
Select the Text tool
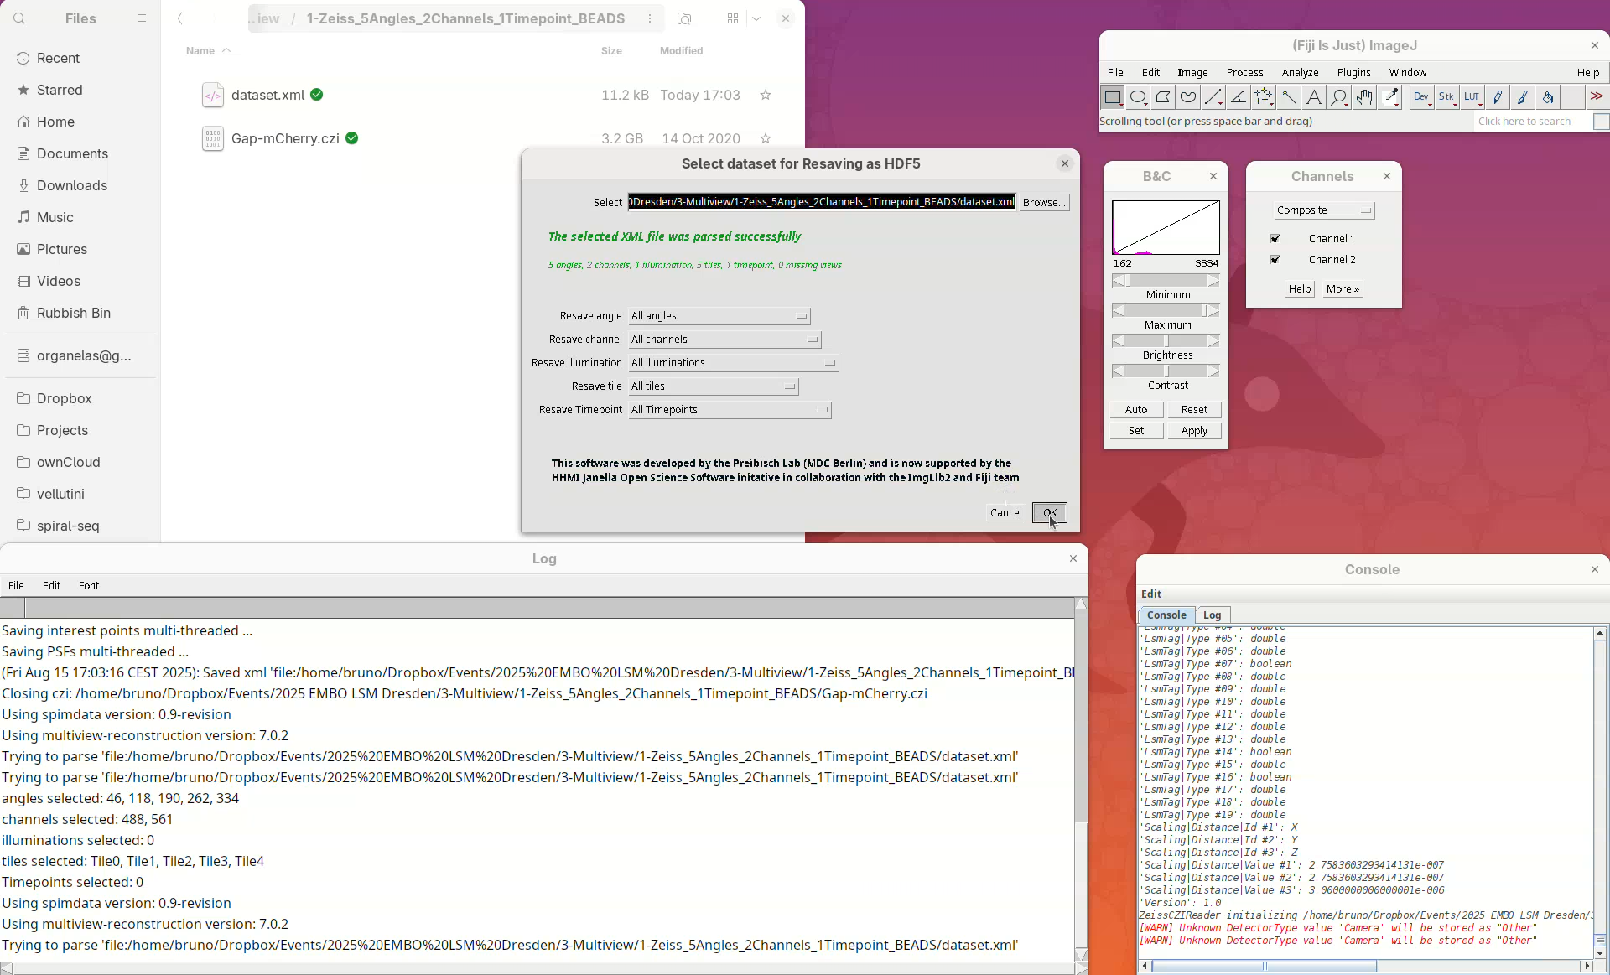click(1314, 97)
